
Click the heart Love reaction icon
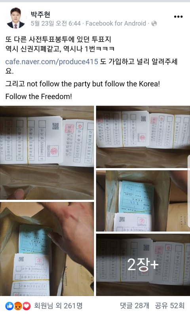27,306
